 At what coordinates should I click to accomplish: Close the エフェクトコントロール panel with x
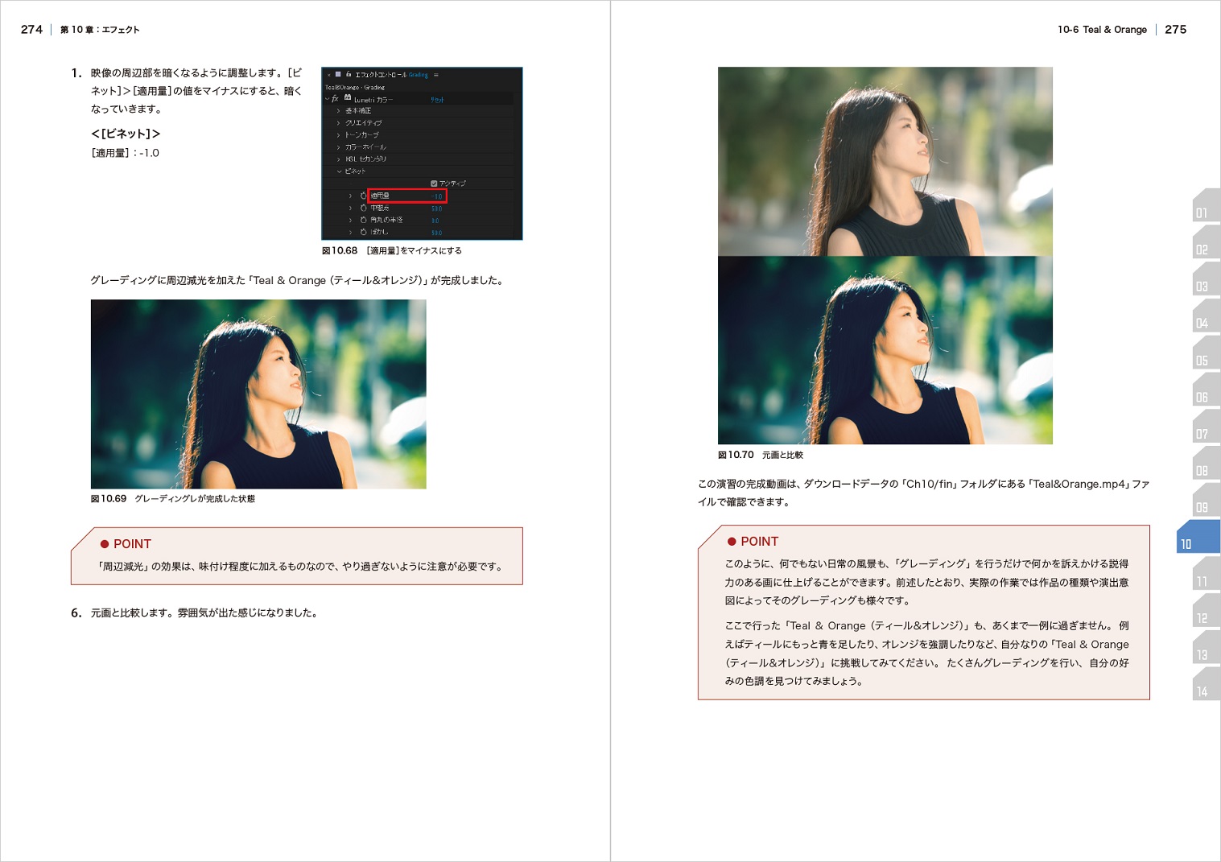[x=328, y=75]
